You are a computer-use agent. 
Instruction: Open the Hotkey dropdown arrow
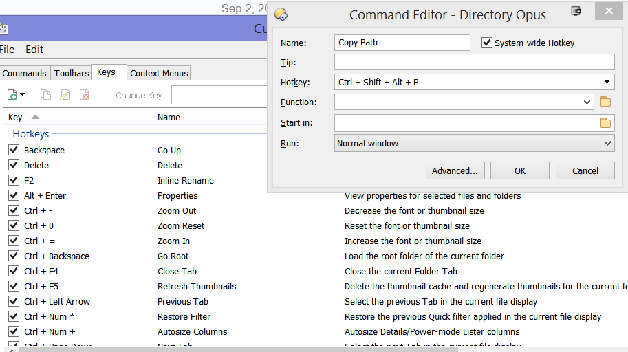point(607,82)
